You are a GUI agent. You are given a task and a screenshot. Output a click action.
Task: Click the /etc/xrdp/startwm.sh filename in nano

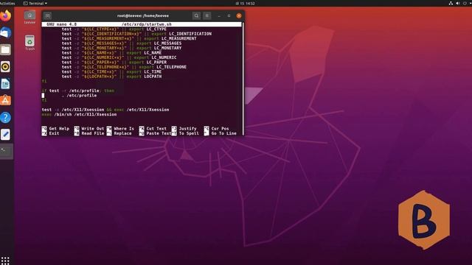click(147, 24)
